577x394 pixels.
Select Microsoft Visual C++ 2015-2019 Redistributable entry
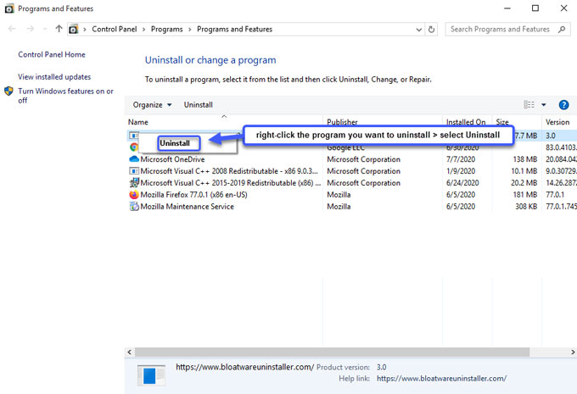[230, 183]
